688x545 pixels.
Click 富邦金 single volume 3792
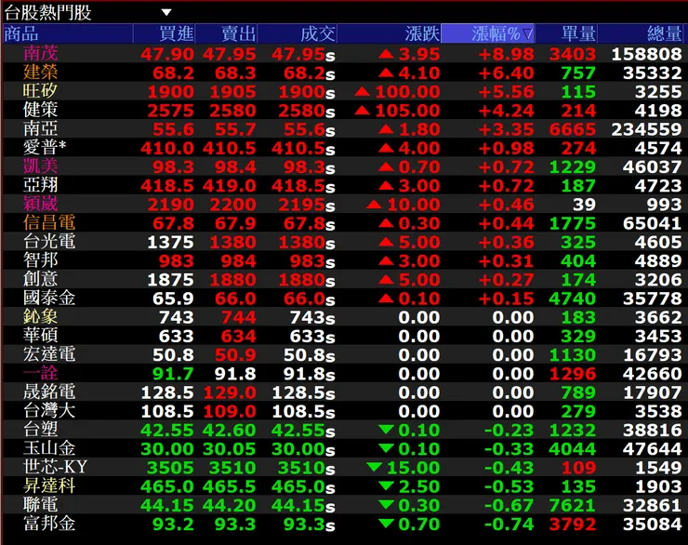coord(573,525)
